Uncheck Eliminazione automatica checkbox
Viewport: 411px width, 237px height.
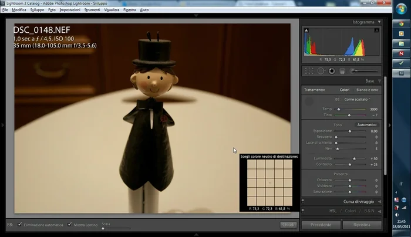20,225
